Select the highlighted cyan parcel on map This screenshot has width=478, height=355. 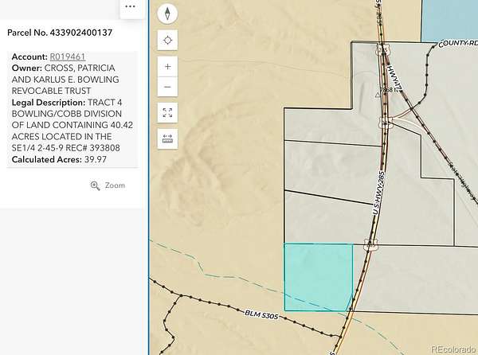318,276
